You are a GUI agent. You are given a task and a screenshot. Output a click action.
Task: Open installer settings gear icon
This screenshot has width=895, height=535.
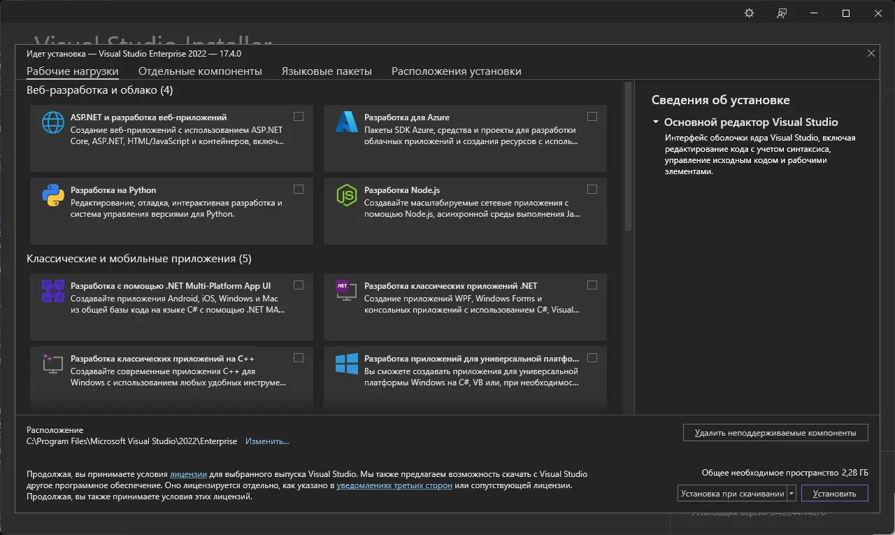750,13
